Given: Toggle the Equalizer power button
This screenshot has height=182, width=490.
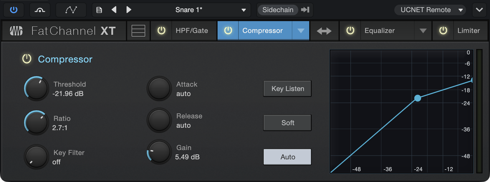Looking at the screenshot, I should click(x=350, y=30).
